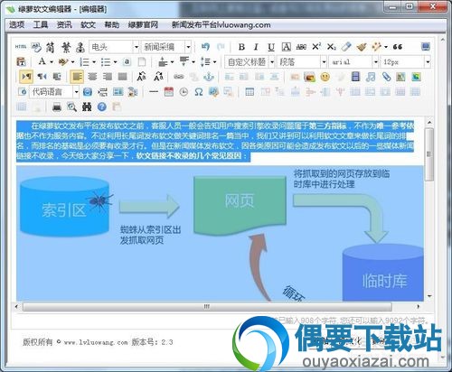Screen dimensions: 452x372
Task: Switch to HTML source view
Action: pos(21,47)
